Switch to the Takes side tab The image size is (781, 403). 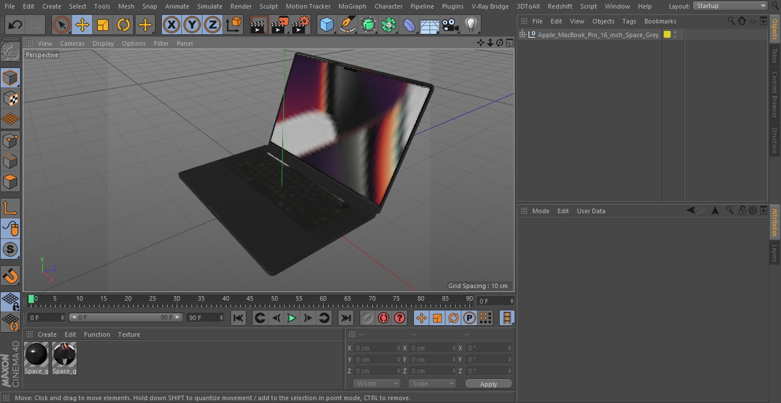[x=775, y=55]
